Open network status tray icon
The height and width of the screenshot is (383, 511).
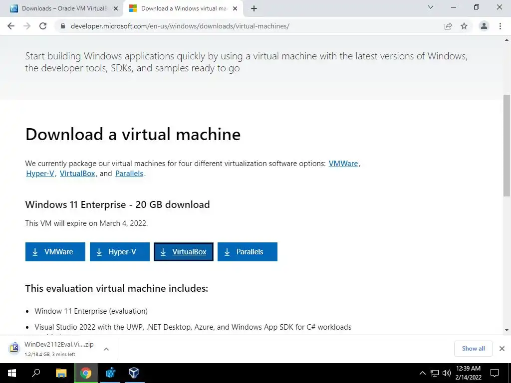click(435, 373)
